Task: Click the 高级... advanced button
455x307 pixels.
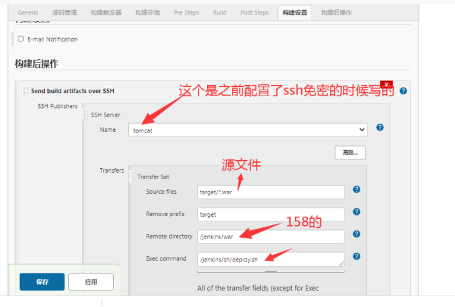Action: (350, 153)
